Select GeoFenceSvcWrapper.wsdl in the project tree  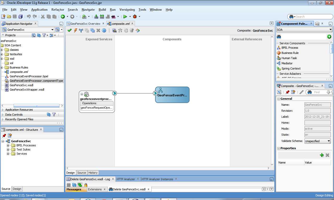tap(27, 90)
